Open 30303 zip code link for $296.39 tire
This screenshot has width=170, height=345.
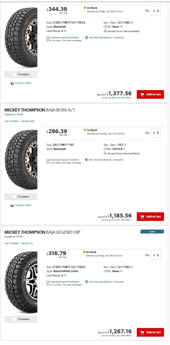(121, 134)
